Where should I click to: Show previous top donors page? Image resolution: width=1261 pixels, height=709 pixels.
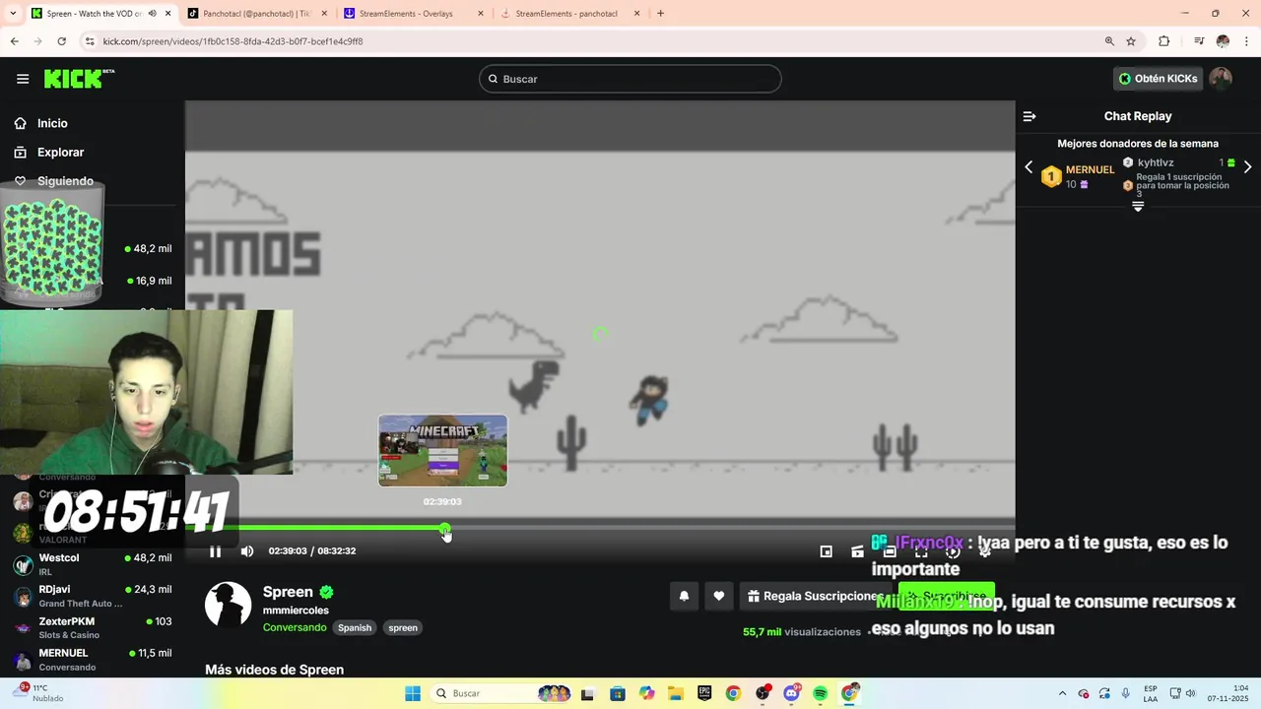1029,167
